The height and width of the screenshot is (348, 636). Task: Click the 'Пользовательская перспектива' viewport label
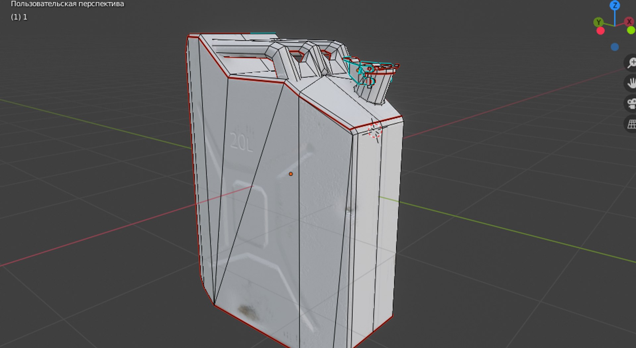[68, 4]
